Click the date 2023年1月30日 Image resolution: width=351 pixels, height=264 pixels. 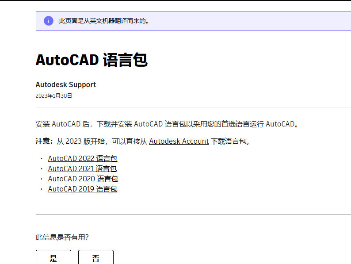(x=54, y=96)
